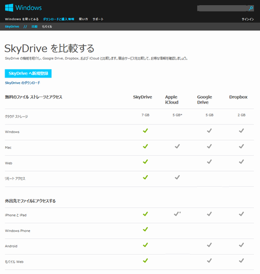Click green SkyDrive checkmark in Windows row
The height and width of the screenshot is (274, 260).
[146, 131]
